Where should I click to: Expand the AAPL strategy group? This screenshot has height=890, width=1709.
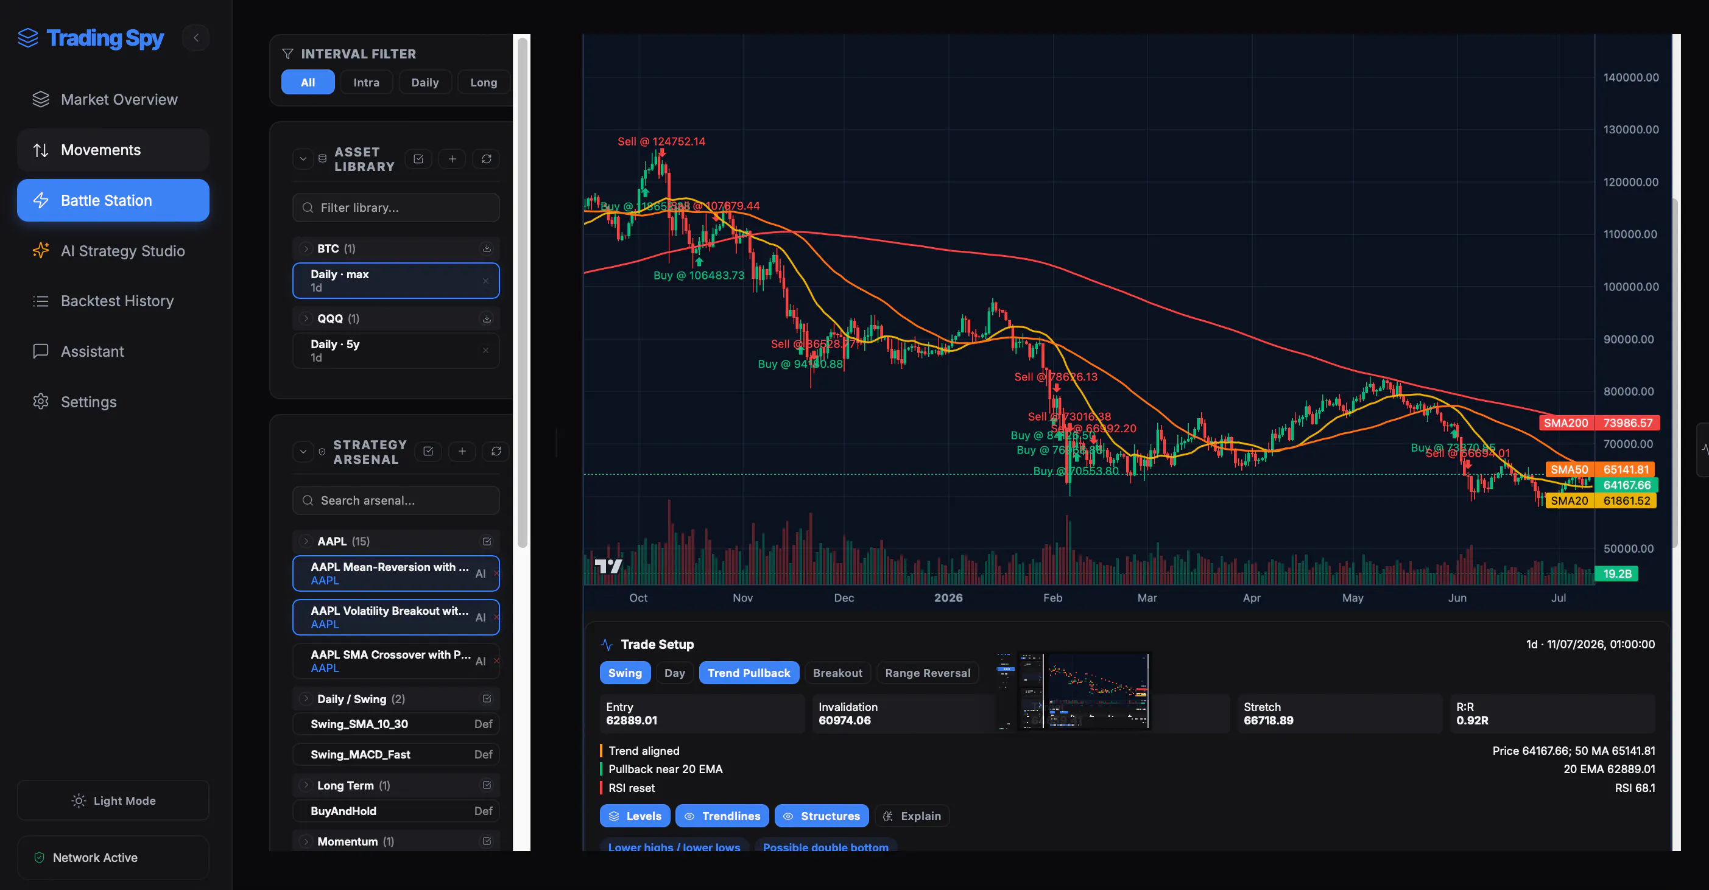tap(306, 541)
